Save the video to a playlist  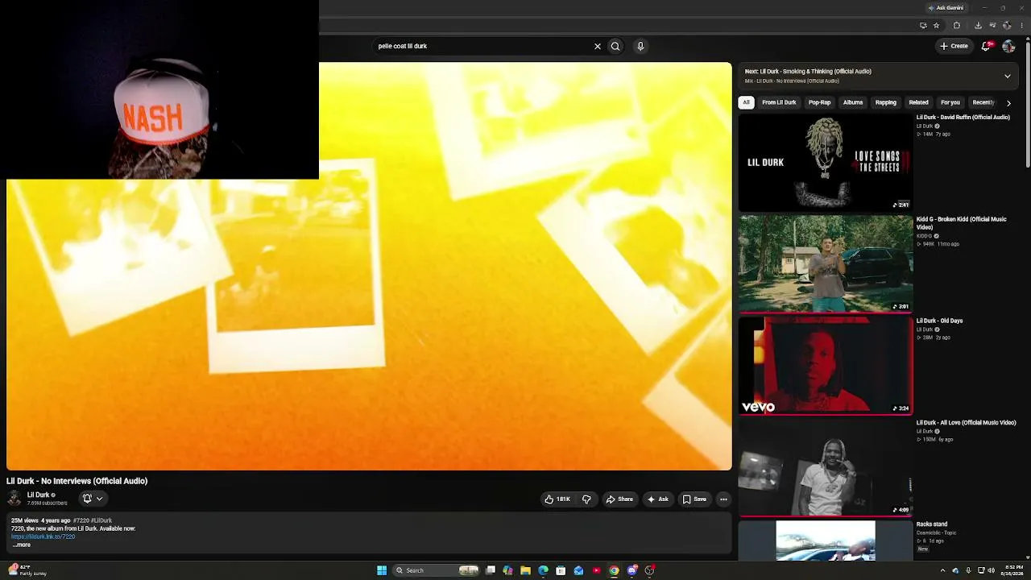pyautogui.click(x=694, y=499)
